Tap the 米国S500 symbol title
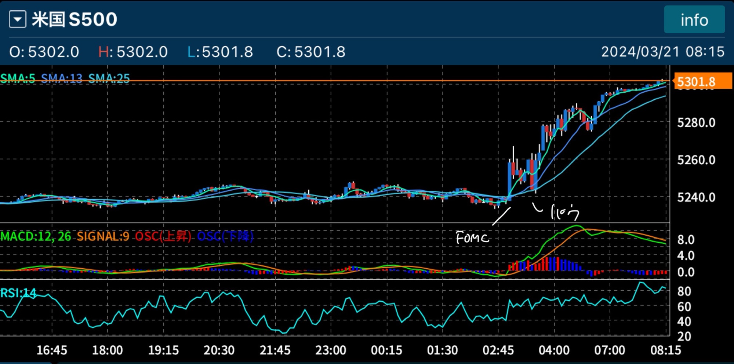This screenshot has height=364, width=734. point(75,19)
